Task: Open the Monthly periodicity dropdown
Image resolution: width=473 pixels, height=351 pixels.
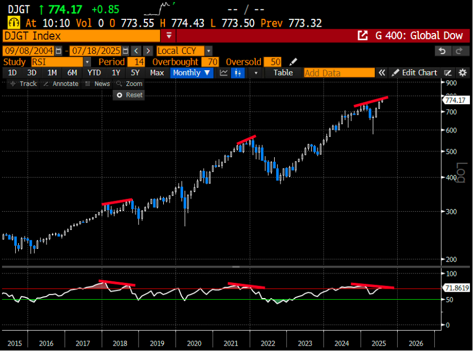Action: point(192,73)
